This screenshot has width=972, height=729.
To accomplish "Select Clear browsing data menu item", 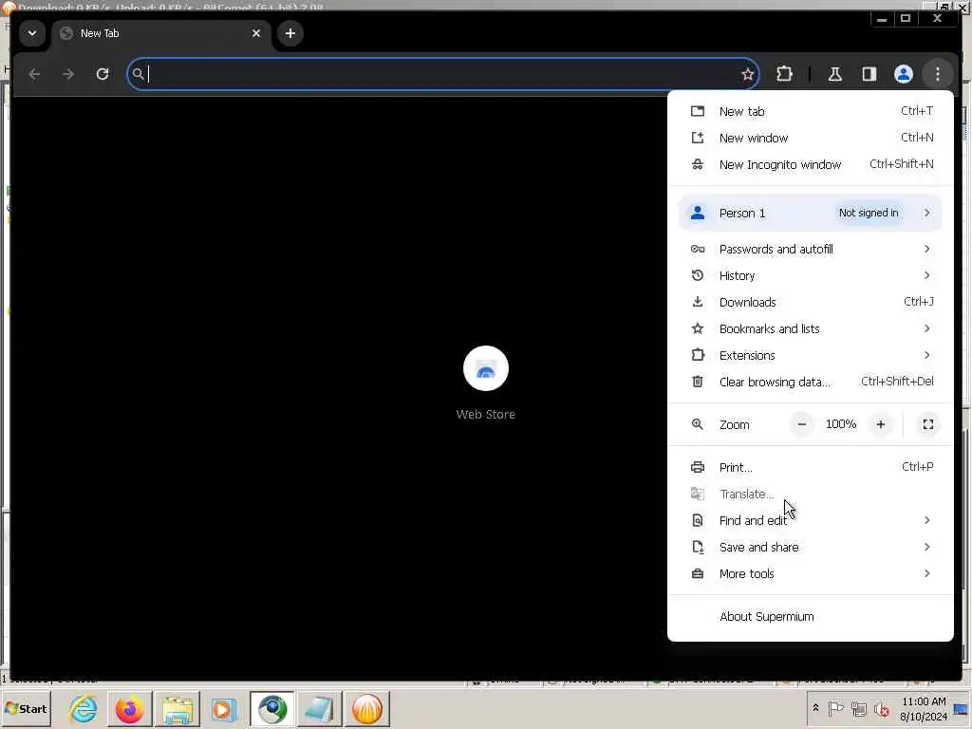I will click(811, 382).
